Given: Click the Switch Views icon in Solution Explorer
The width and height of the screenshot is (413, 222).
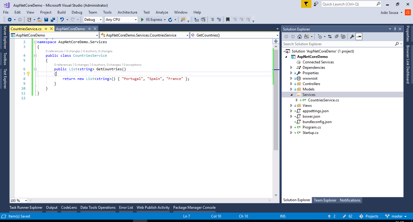Looking at the screenshot, I should tap(307, 36).
